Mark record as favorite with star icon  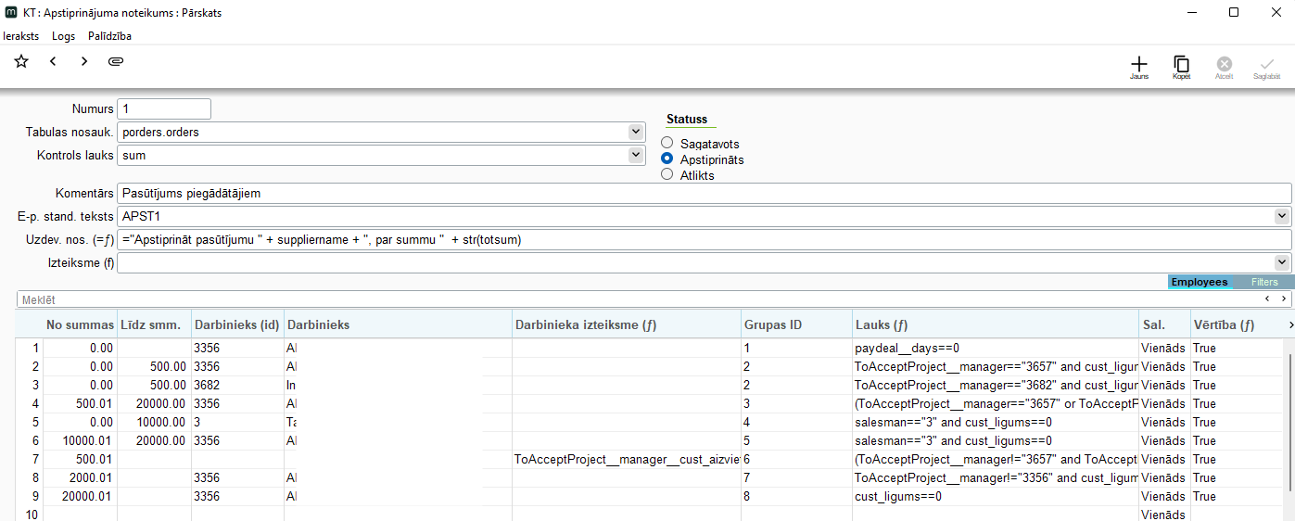coord(21,61)
